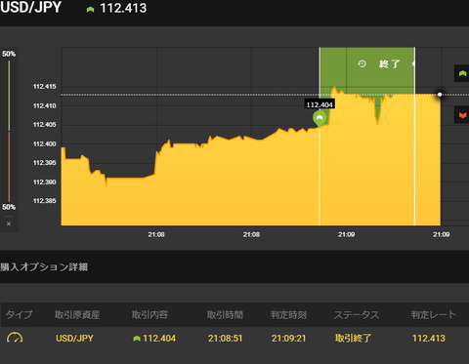Click the white current-price dot on chart

(x=440, y=95)
